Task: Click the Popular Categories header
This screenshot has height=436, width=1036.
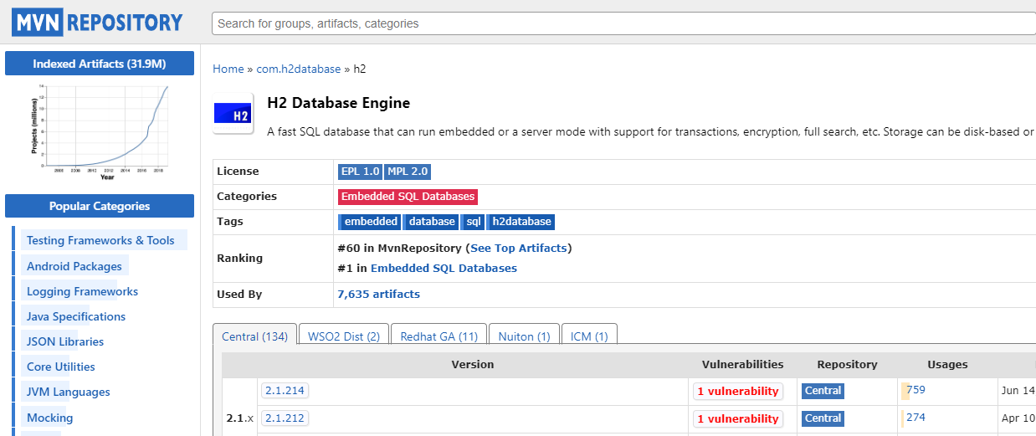Action: [100, 206]
